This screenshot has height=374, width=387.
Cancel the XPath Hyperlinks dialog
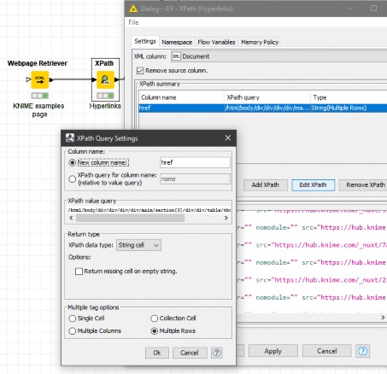[327, 351]
